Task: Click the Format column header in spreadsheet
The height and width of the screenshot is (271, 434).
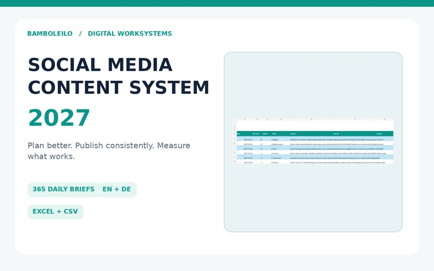Action: pyautogui.click(x=379, y=134)
